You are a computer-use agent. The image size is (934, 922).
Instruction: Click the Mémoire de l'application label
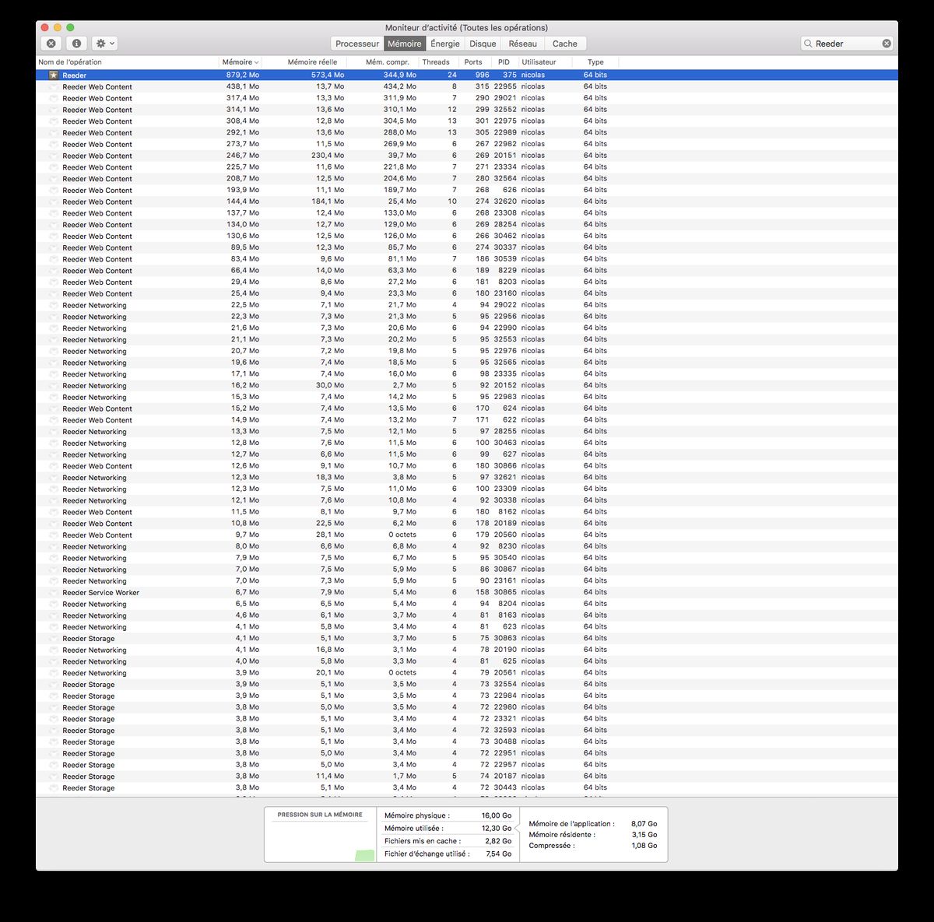click(x=571, y=823)
